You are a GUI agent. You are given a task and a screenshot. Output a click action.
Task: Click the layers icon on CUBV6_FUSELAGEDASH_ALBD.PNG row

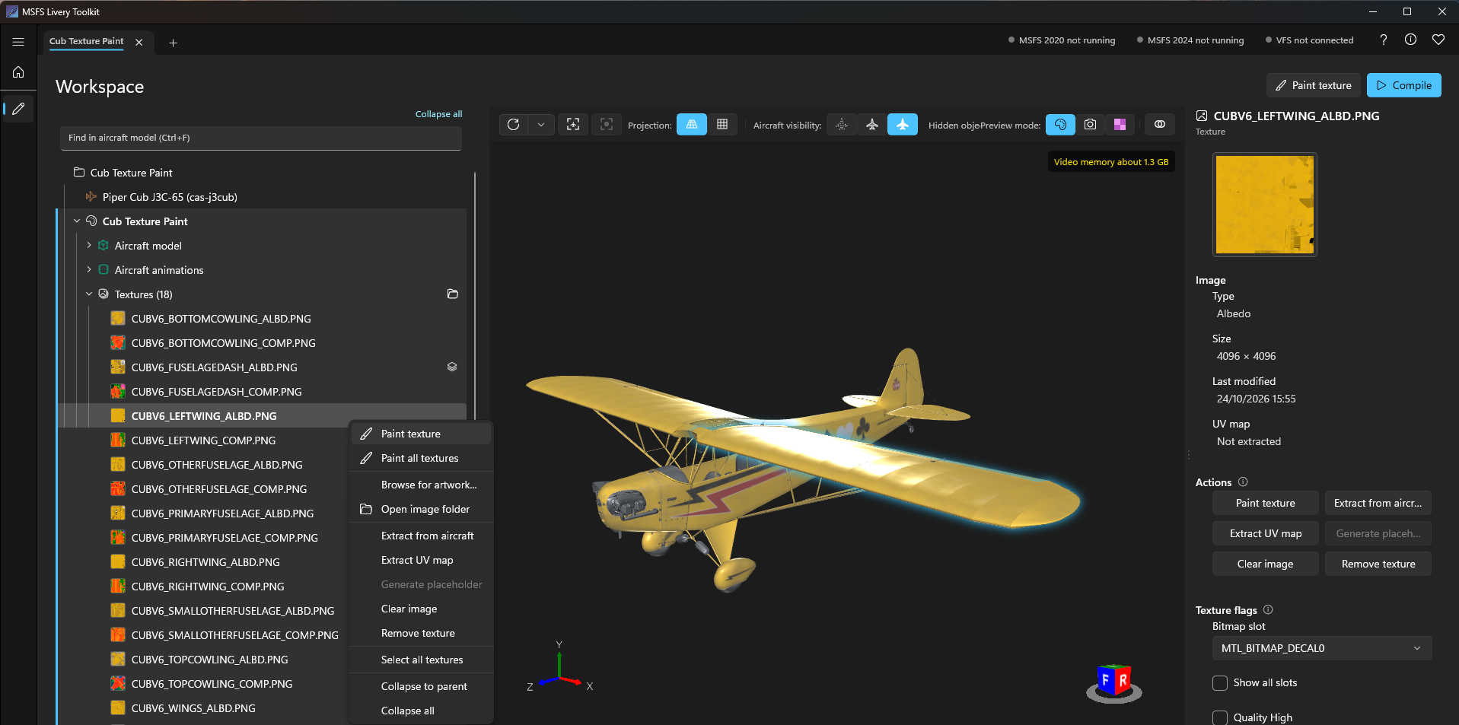tap(452, 367)
